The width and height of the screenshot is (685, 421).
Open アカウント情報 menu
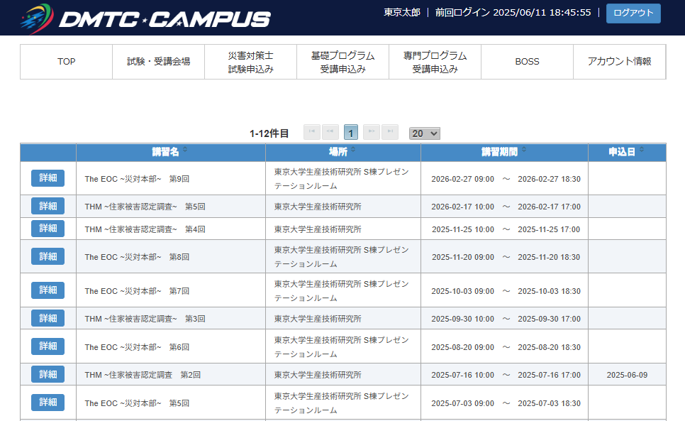[x=619, y=62]
